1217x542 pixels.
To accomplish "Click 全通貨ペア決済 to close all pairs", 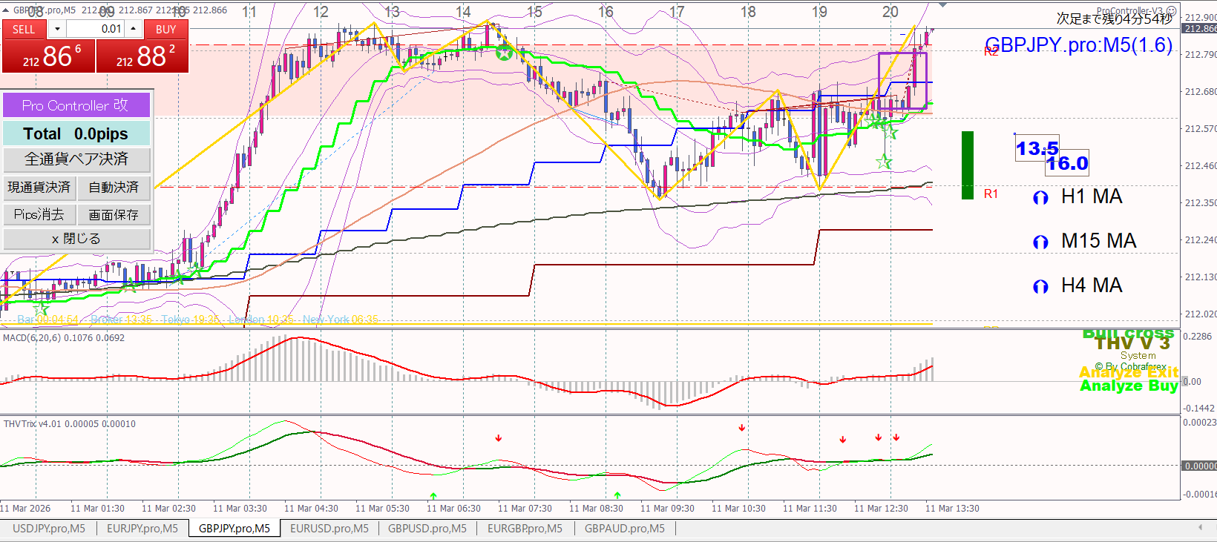I will tap(76, 159).
